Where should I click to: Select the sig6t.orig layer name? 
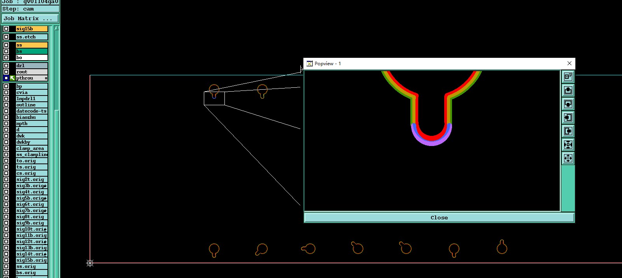click(x=32, y=204)
